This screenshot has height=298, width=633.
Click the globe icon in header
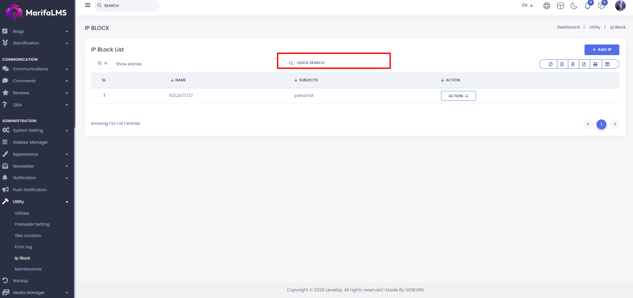click(546, 6)
